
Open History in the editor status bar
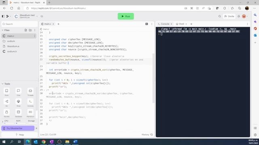[147, 135]
